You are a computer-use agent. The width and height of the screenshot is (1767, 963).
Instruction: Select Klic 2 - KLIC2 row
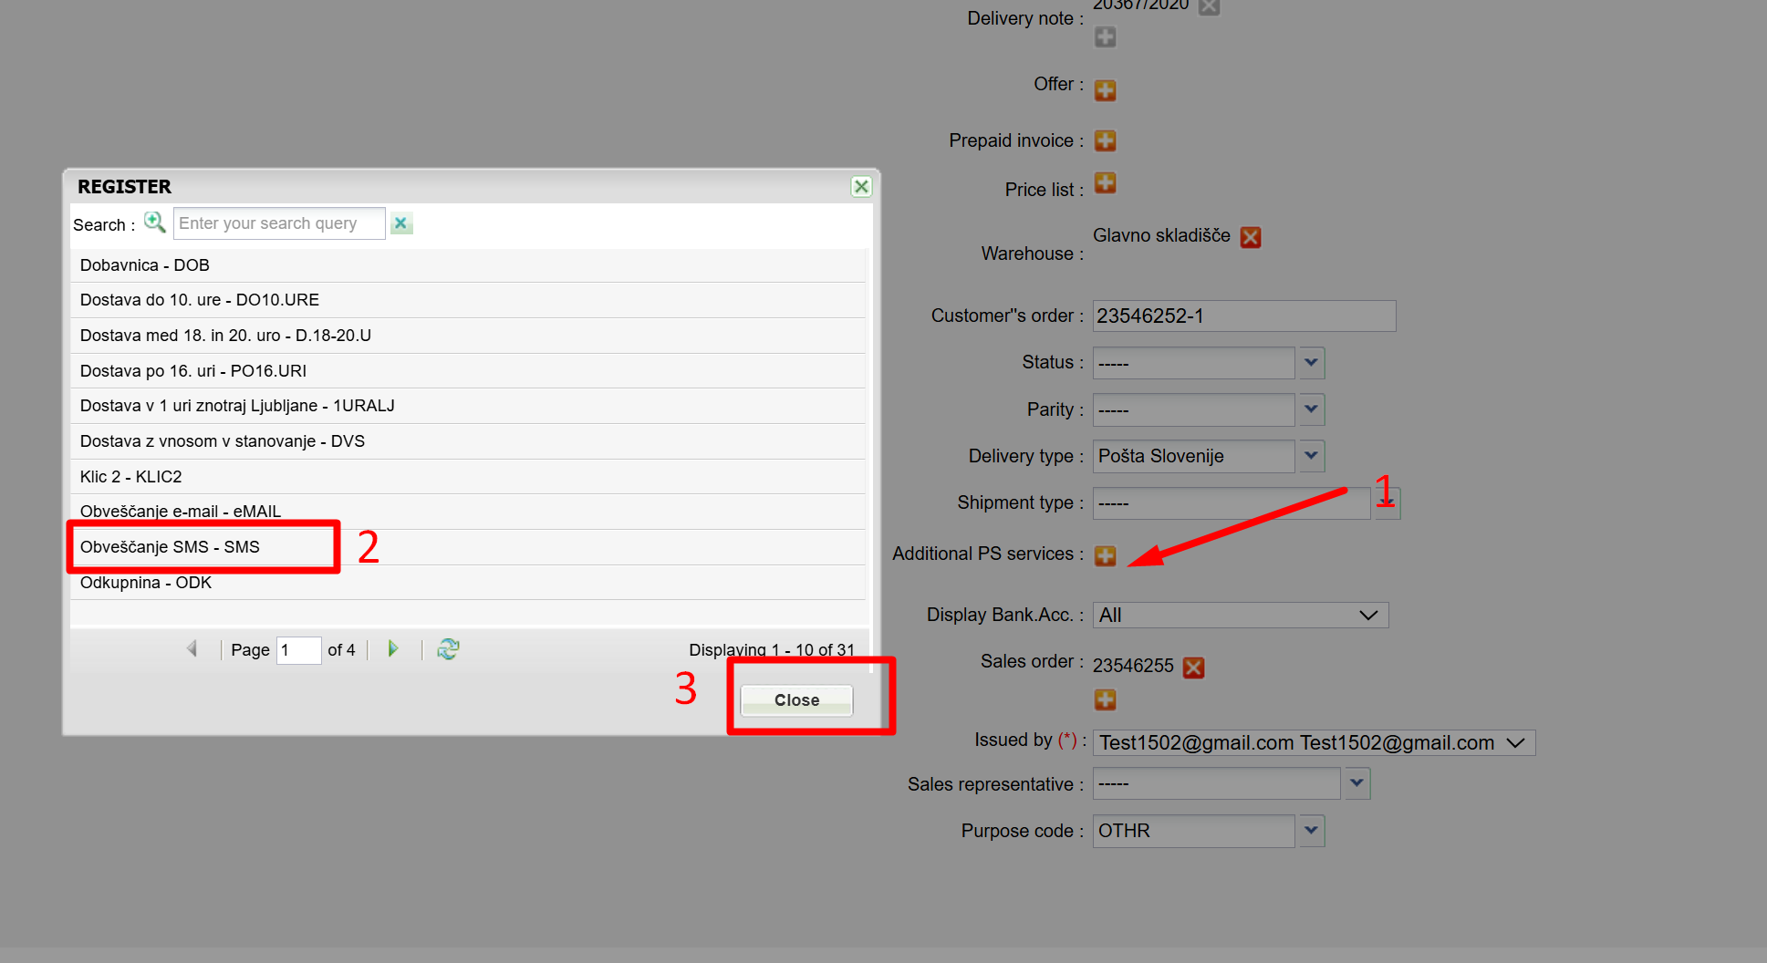point(468,477)
